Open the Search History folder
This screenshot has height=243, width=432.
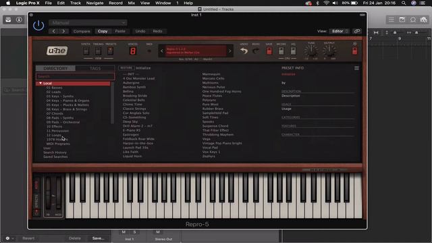tap(55, 153)
